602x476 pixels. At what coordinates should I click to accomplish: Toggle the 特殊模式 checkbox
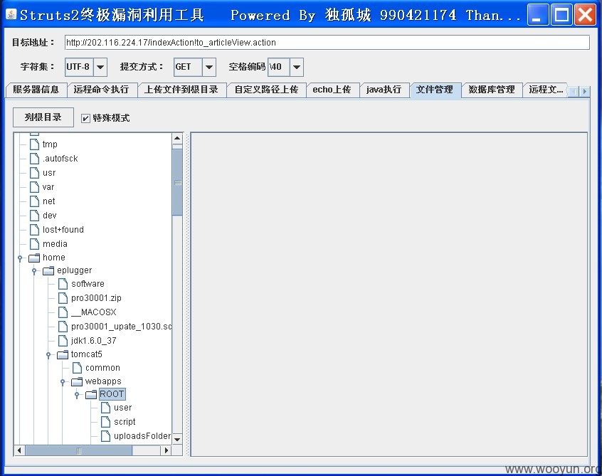(85, 118)
